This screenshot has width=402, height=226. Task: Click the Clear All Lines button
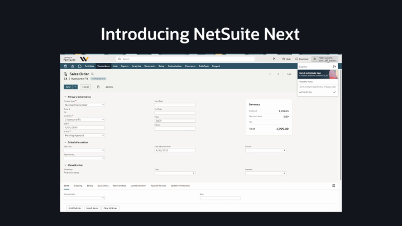coord(110,208)
